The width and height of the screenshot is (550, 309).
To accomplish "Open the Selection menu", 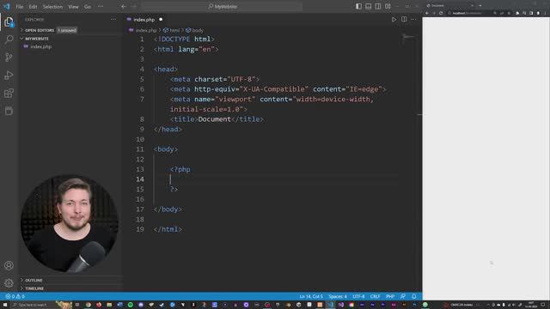I will [52, 6].
